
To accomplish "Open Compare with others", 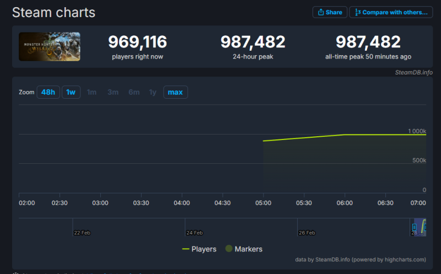I will pyautogui.click(x=391, y=12).
